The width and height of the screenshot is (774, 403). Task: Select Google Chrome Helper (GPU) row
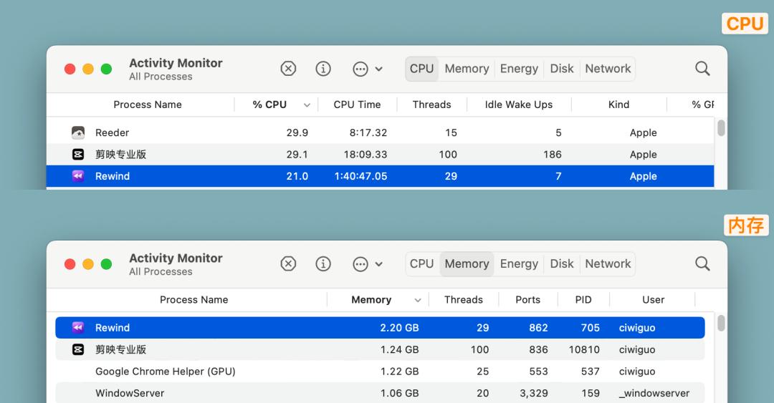click(x=380, y=372)
